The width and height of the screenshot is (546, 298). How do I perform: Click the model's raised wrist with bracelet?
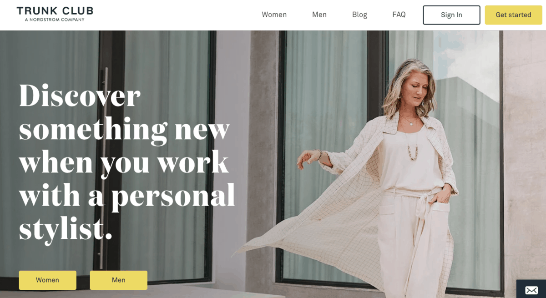tap(317, 155)
